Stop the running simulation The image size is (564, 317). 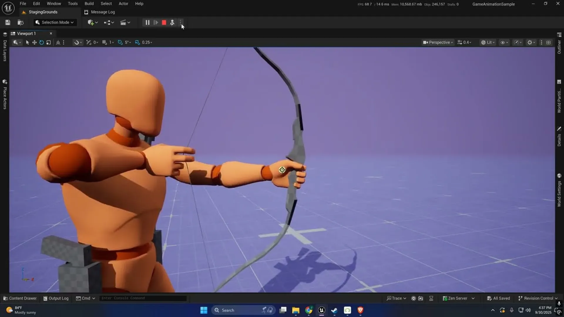click(x=164, y=23)
